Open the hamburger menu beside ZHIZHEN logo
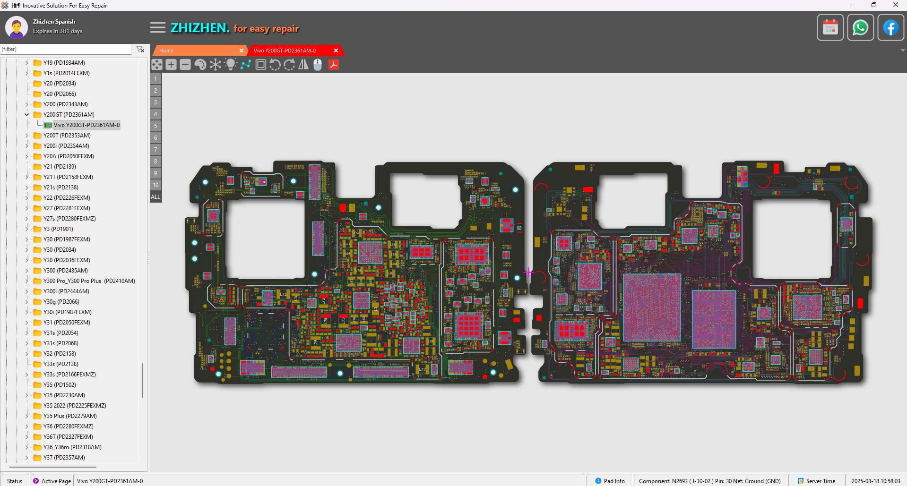The image size is (907, 486). (158, 28)
